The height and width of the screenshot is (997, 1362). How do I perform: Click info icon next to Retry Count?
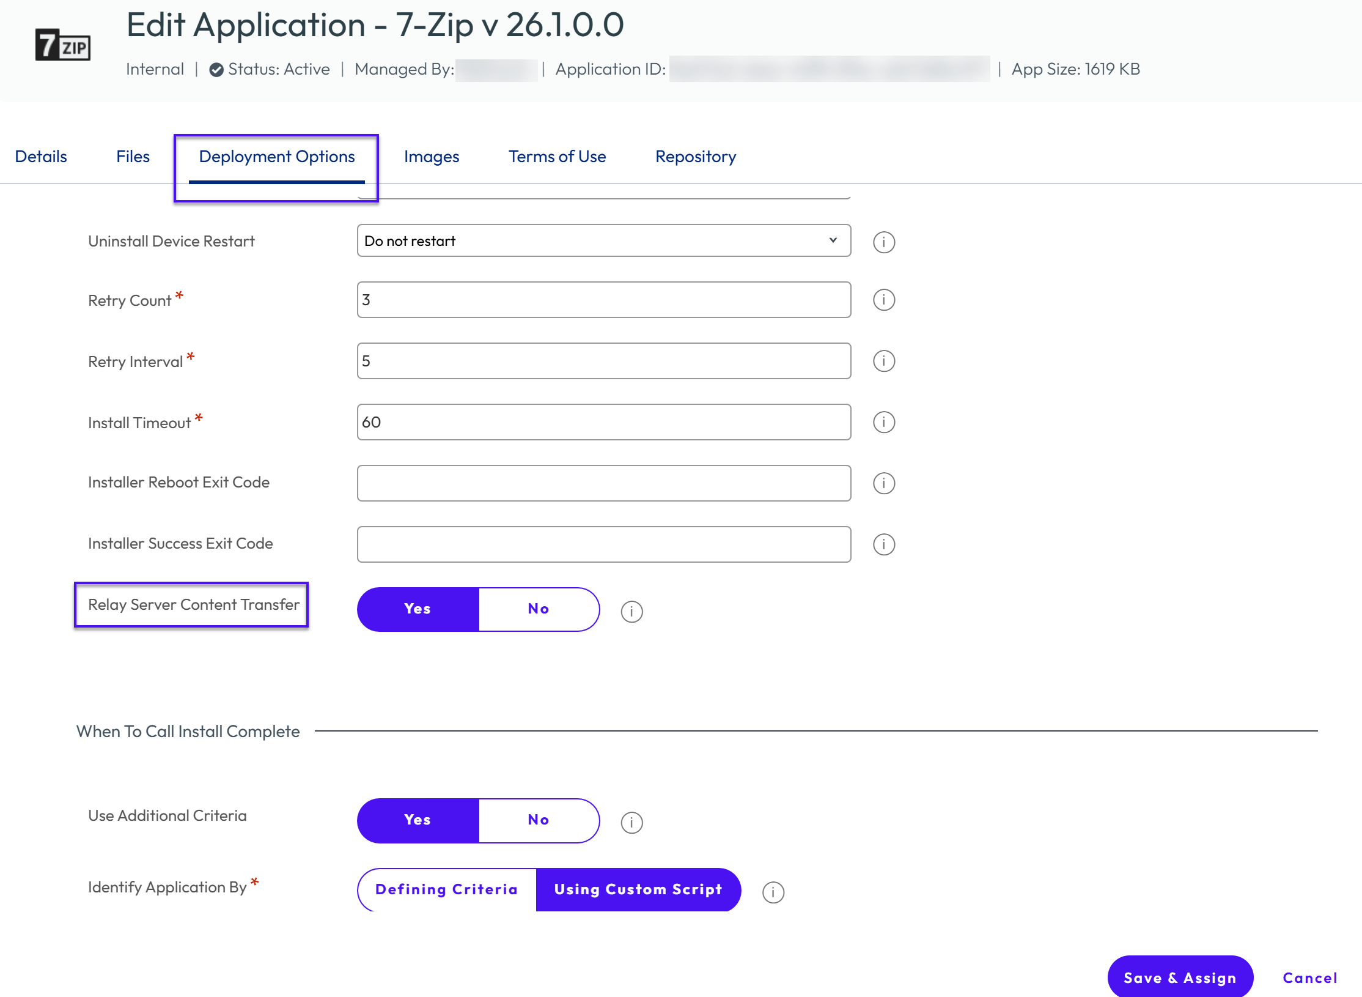[x=884, y=300]
